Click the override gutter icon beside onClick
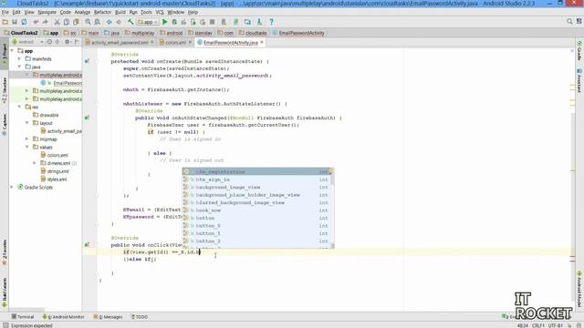This screenshot has height=328, width=584. point(87,245)
